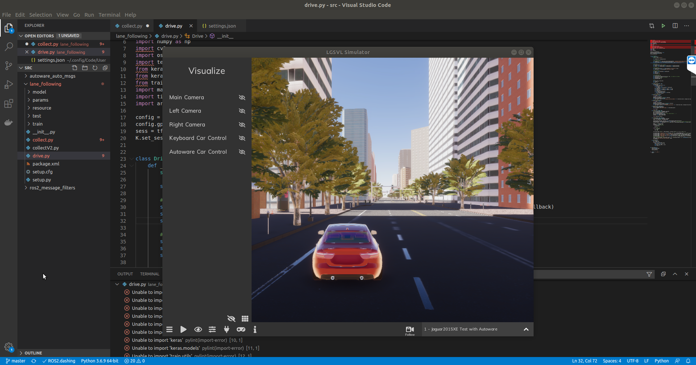696x365 pixels.
Task: Select the Docker icon in the activity bar
Action: click(8, 122)
